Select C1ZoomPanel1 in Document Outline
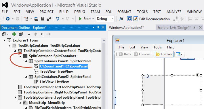Screen dimensions: 204x109 [64, 66]
